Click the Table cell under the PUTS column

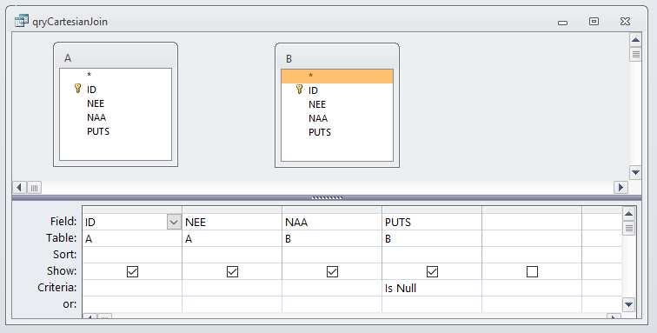(432, 238)
